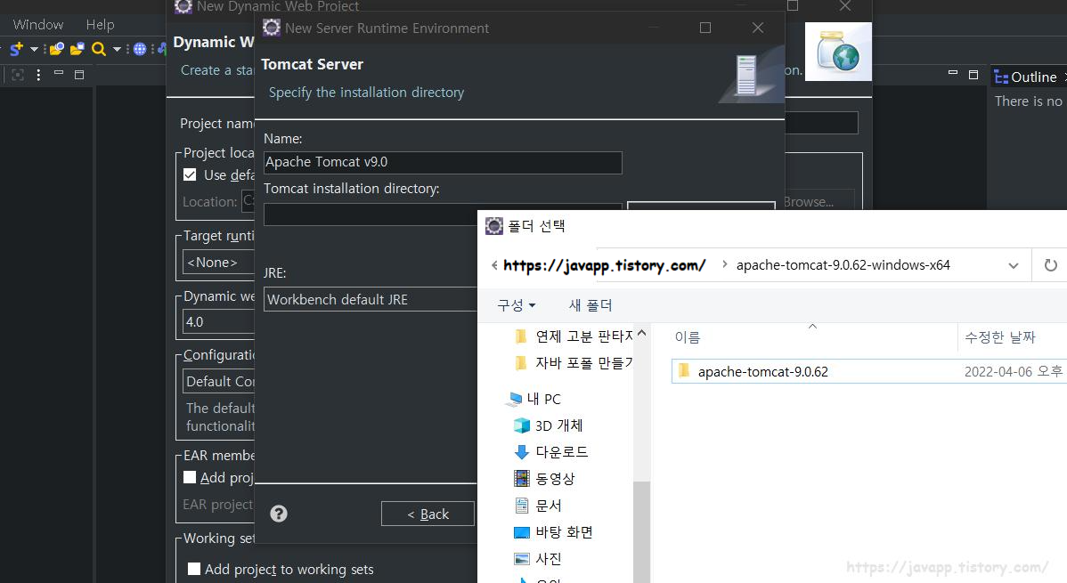Click the back chevron in folder dialog address bar
This screenshot has height=583, width=1067.
[x=494, y=265]
